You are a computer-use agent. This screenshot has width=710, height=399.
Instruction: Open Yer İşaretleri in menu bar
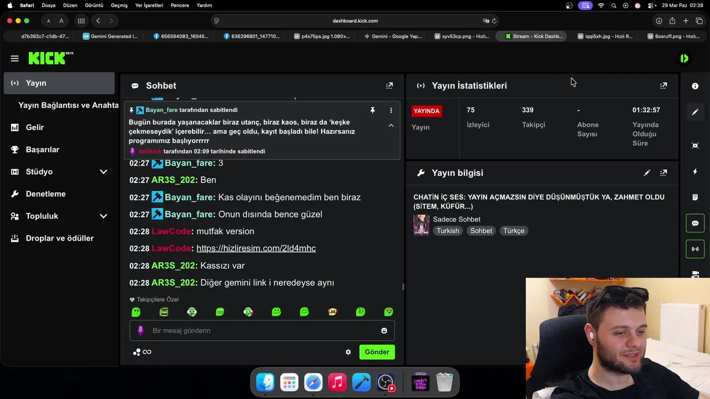pos(149,6)
